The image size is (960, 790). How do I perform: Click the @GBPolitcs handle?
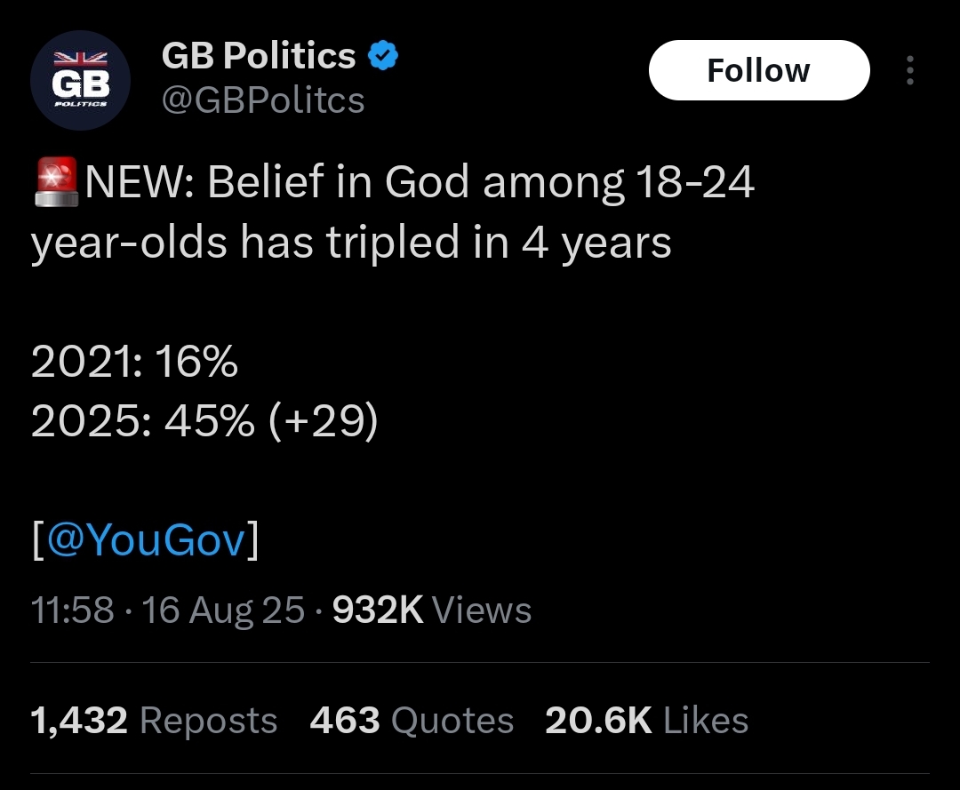(263, 100)
